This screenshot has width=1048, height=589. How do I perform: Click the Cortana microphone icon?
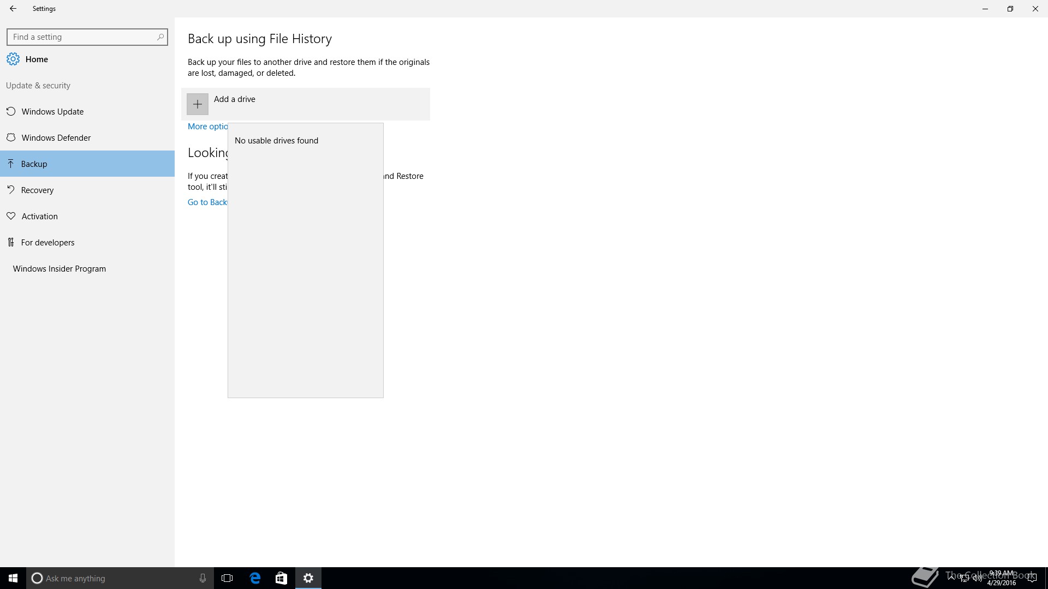[x=203, y=578]
